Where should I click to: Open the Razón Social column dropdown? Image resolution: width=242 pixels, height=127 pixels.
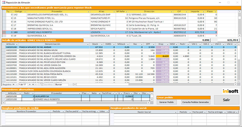coord(176,113)
